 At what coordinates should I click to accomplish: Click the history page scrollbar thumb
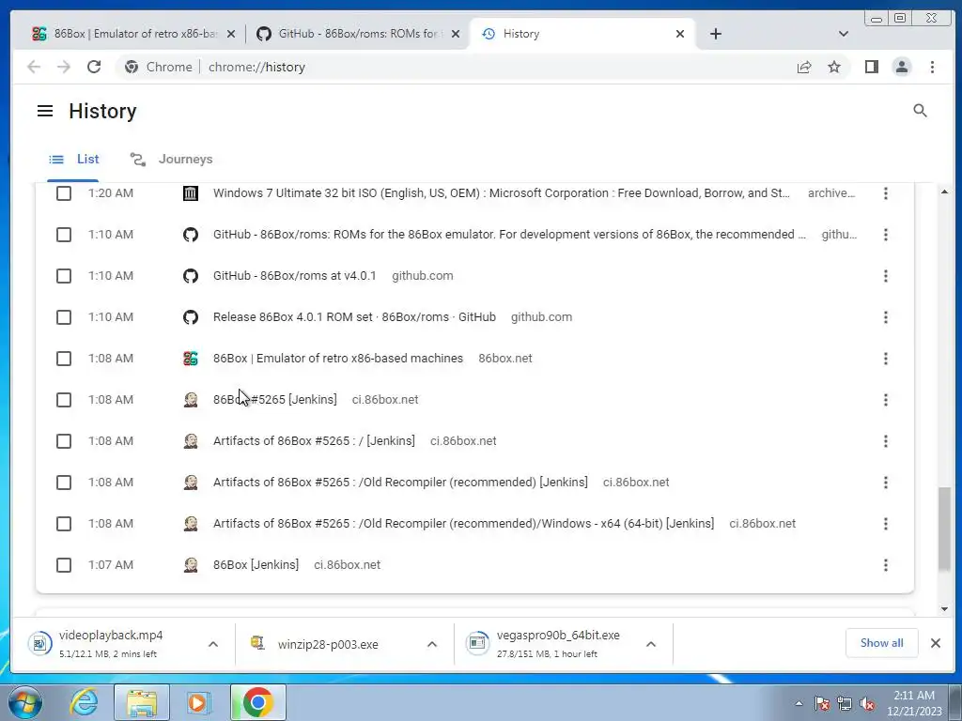(x=944, y=529)
